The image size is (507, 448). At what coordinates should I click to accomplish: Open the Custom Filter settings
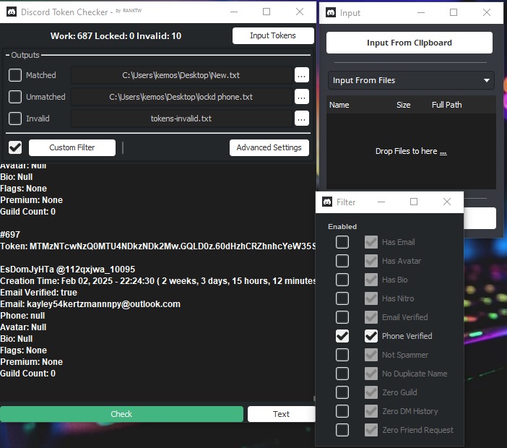[72, 147]
